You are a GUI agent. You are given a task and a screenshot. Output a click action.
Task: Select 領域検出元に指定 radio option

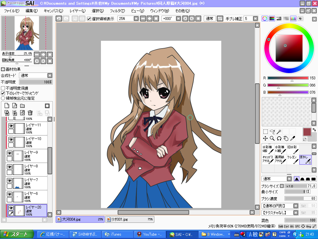[3, 98]
